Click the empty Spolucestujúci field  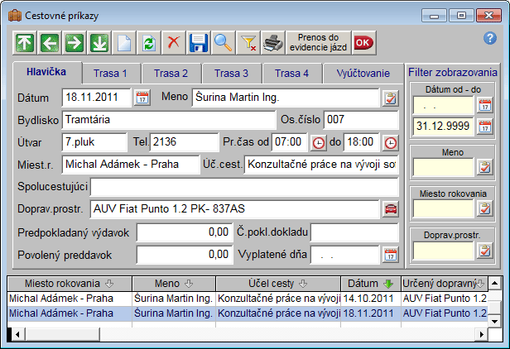click(244, 187)
